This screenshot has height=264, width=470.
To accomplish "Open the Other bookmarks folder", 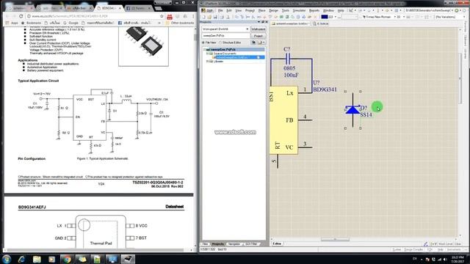I will 179,23.
